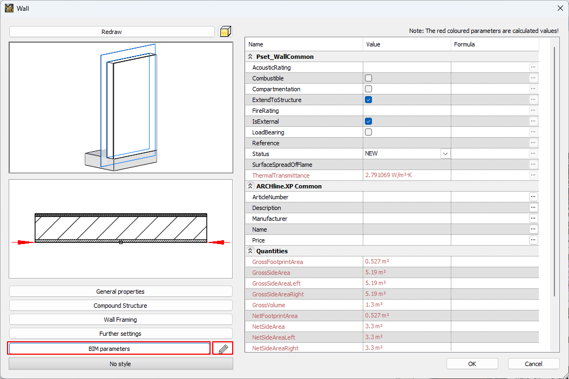This screenshot has height=379, width=569.
Task: Switch to General properties section
Action: click(120, 292)
